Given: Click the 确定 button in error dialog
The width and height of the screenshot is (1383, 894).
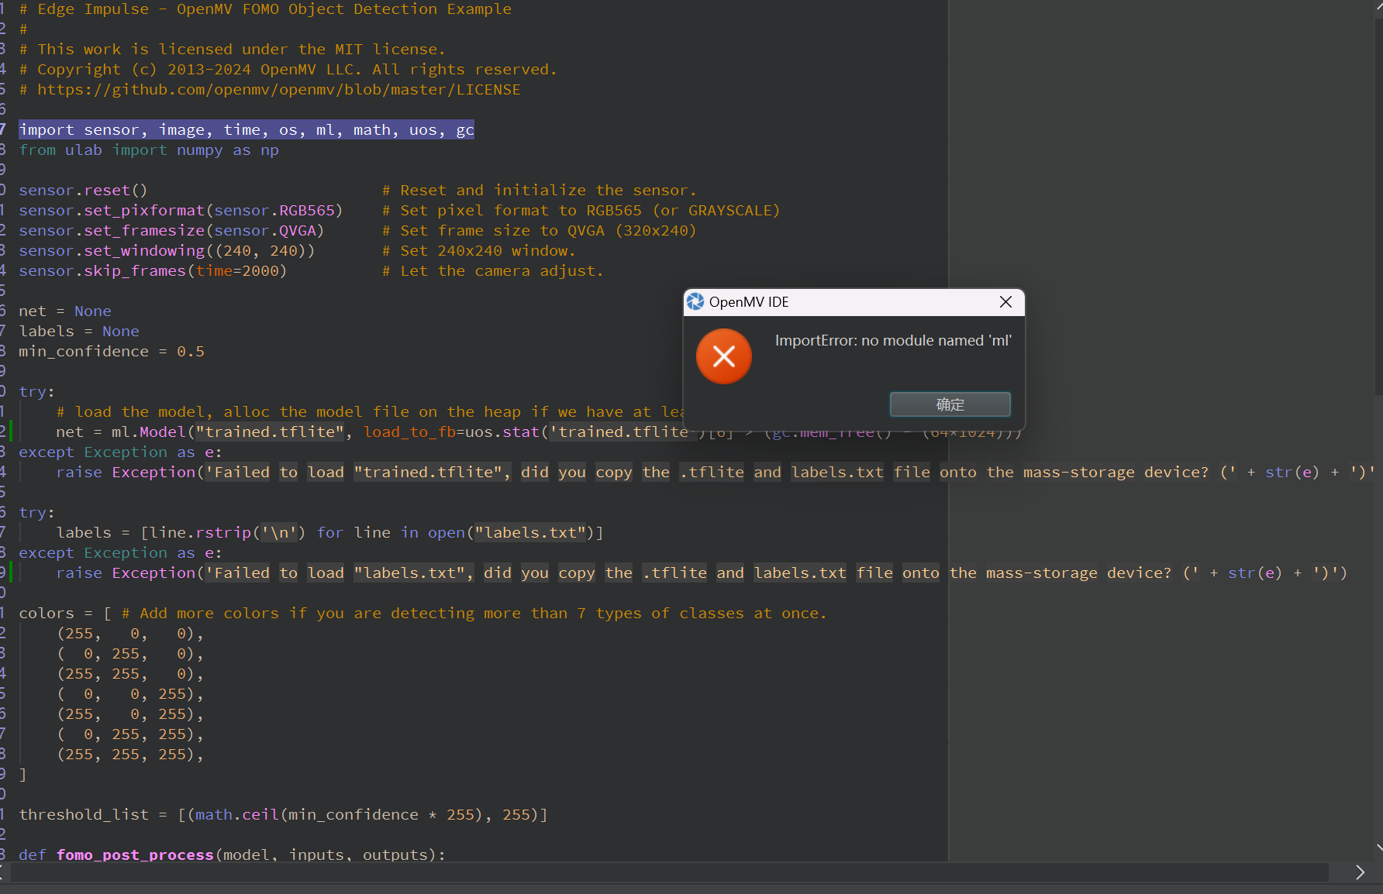Looking at the screenshot, I should (x=950, y=404).
